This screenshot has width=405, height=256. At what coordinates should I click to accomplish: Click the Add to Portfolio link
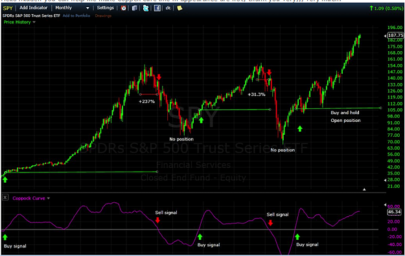[x=76, y=16]
